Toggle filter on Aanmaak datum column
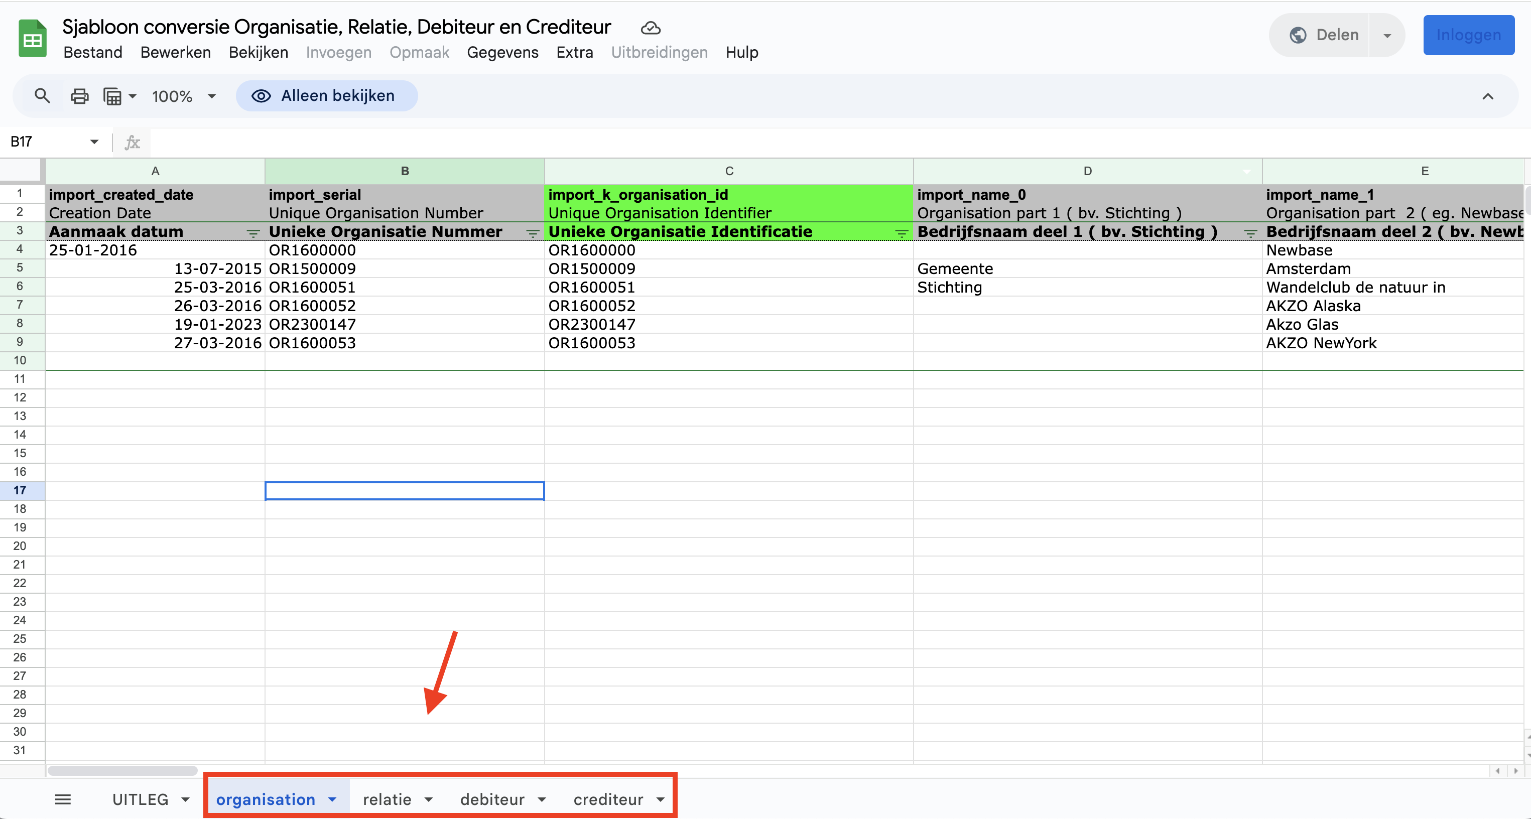The height and width of the screenshot is (819, 1531). (253, 233)
